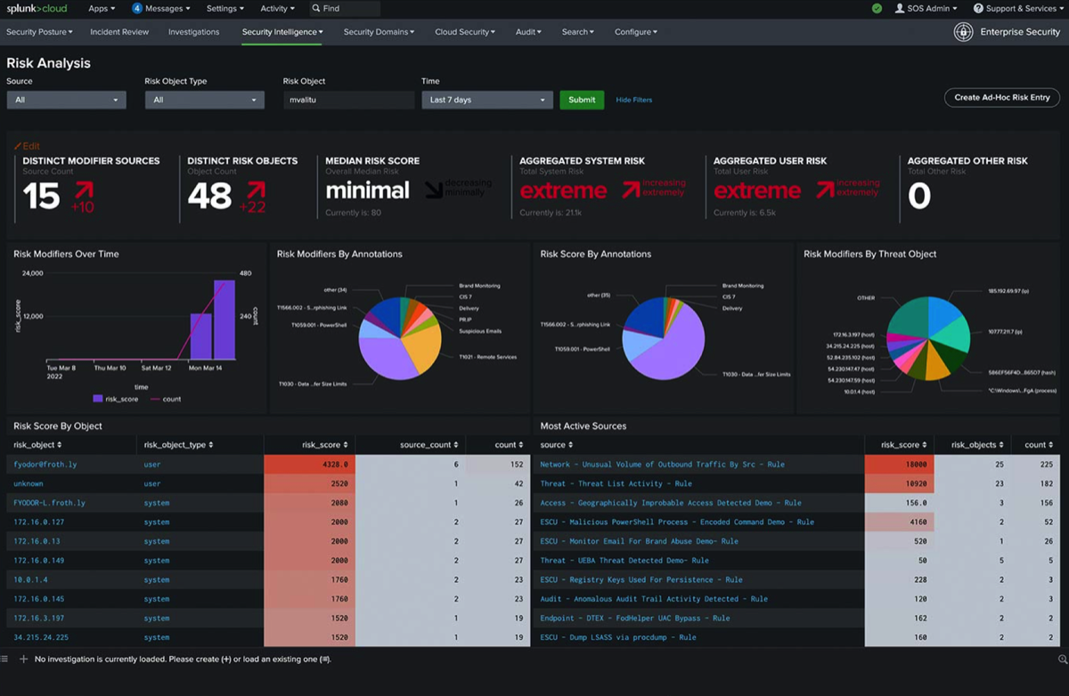Image resolution: width=1069 pixels, height=696 pixels.
Task: Open the Source filter dropdown
Action: 66,100
